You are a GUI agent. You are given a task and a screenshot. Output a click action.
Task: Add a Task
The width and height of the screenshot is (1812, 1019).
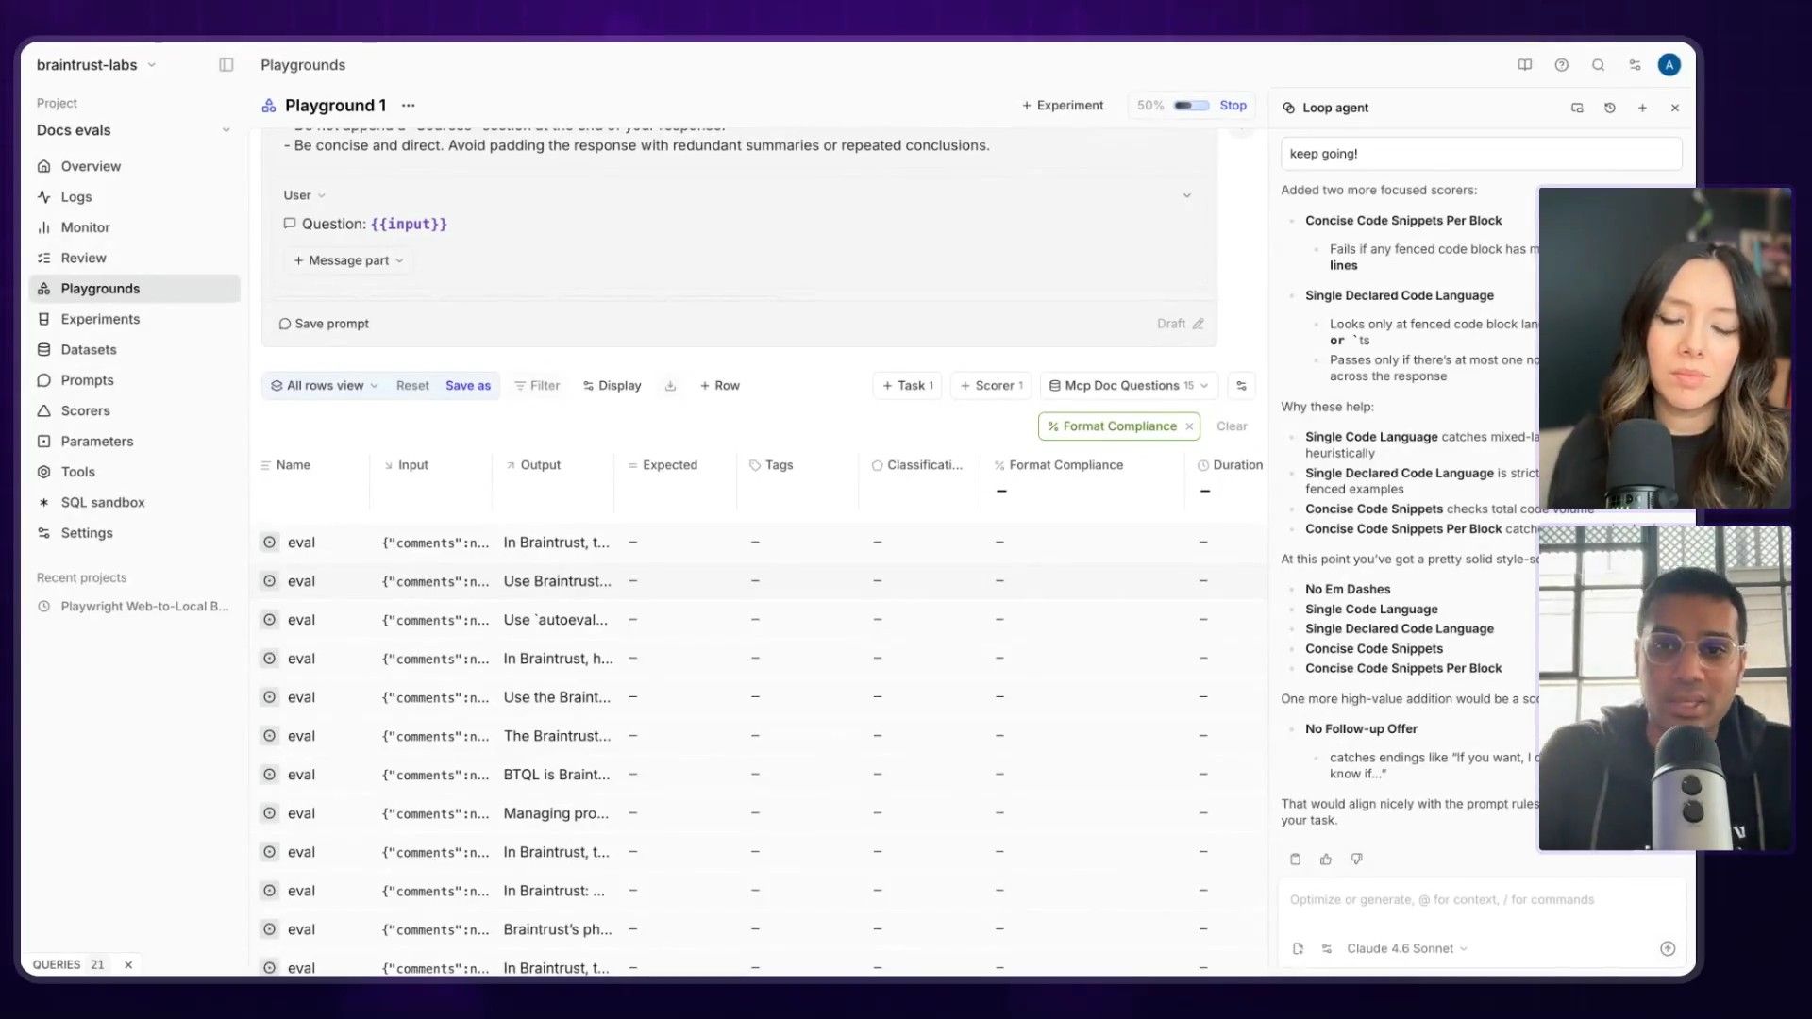[x=907, y=386]
